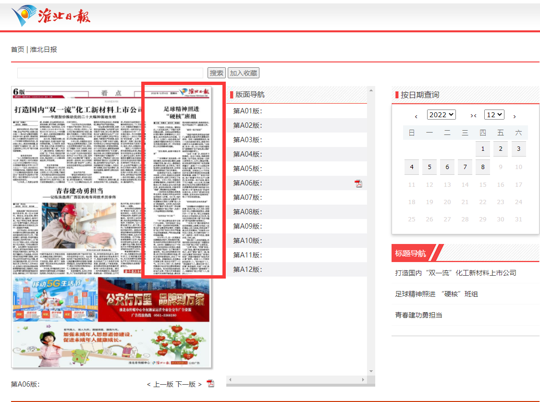The image size is (540, 402).
Task: Click the search text input field
Action: (110, 73)
